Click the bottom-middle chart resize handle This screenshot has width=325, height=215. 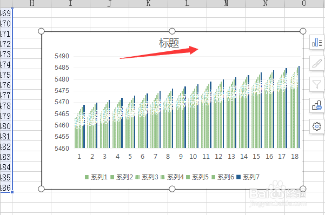(x=172, y=189)
